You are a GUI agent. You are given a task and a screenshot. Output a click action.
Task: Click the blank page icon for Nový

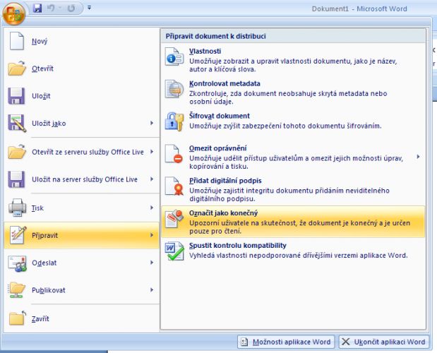click(x=17, y=41)
